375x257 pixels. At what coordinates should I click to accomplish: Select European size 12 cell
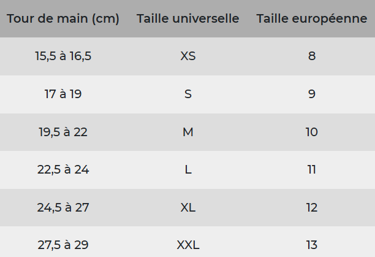point(312,207)
